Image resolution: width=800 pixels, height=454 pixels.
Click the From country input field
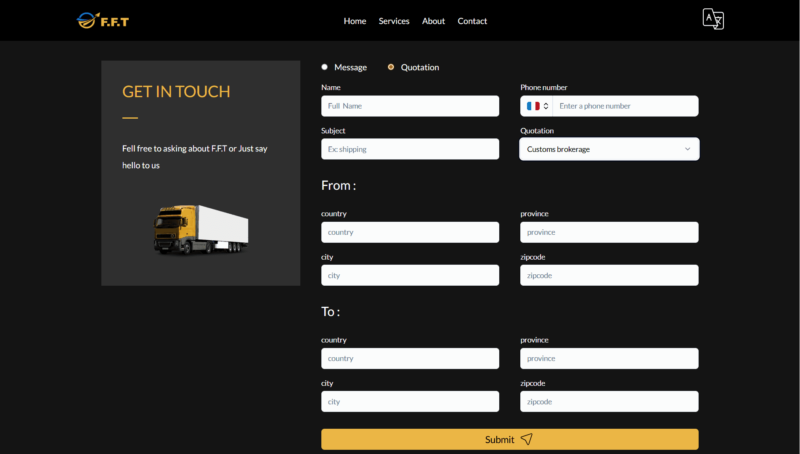pos(410,232)
